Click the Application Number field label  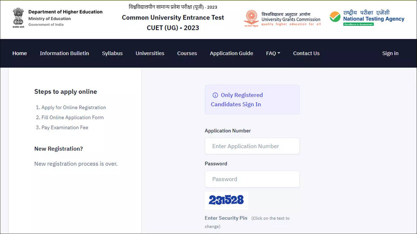coord(228,131)
